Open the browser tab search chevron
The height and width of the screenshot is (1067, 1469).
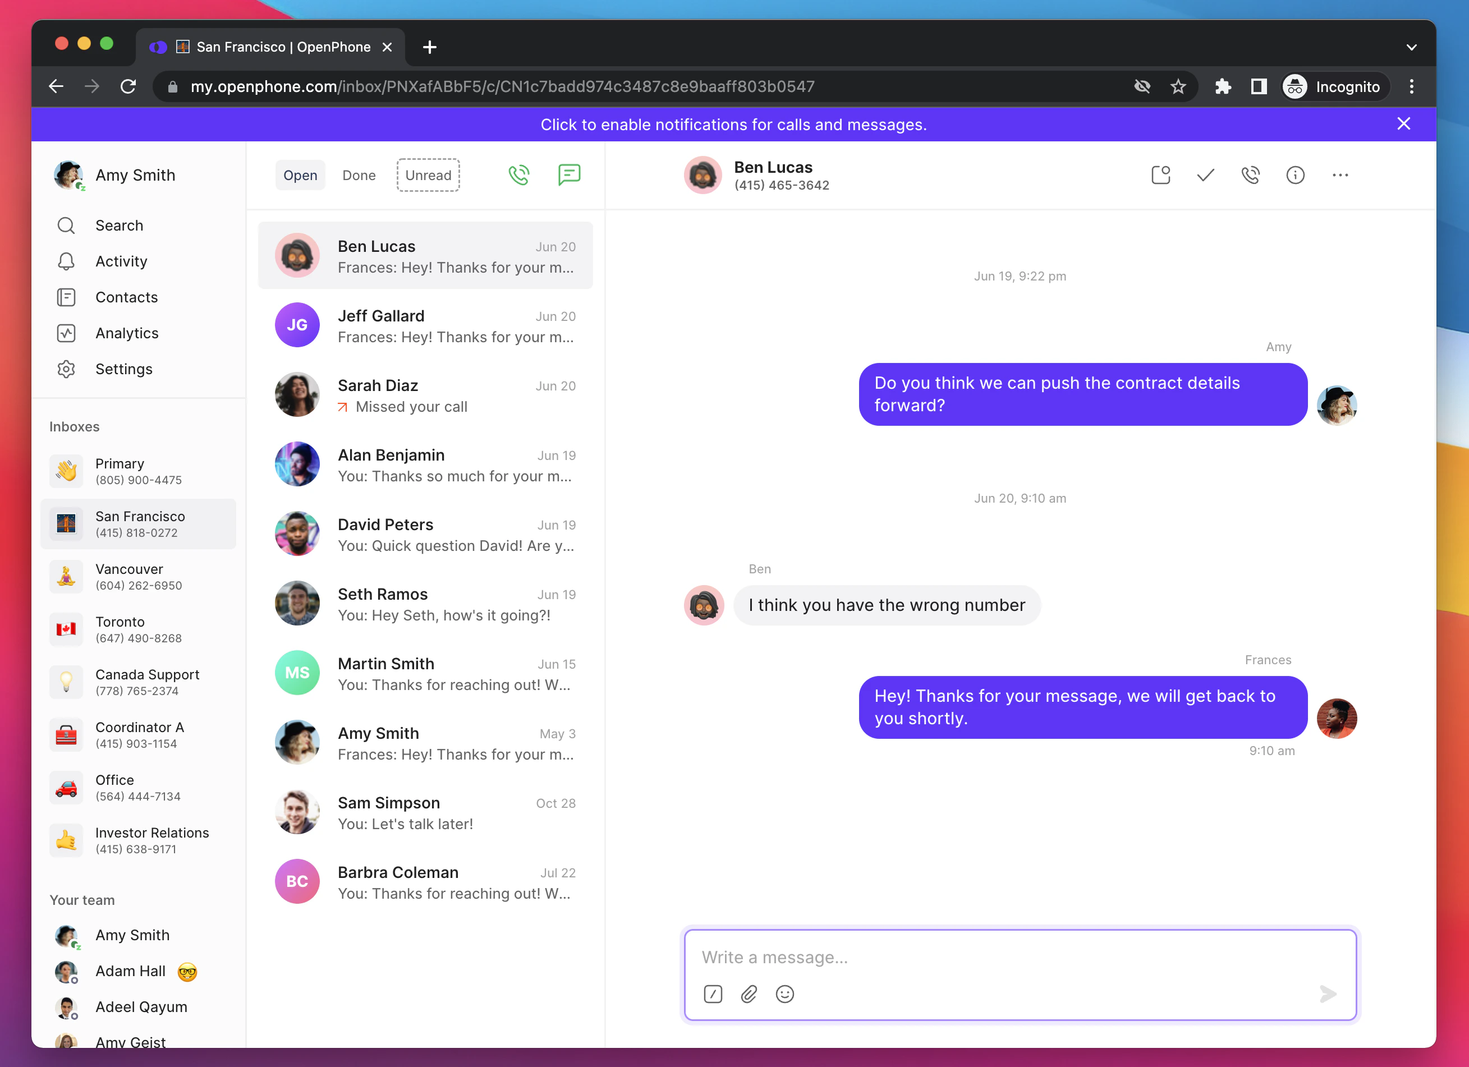click(1411, 46)
